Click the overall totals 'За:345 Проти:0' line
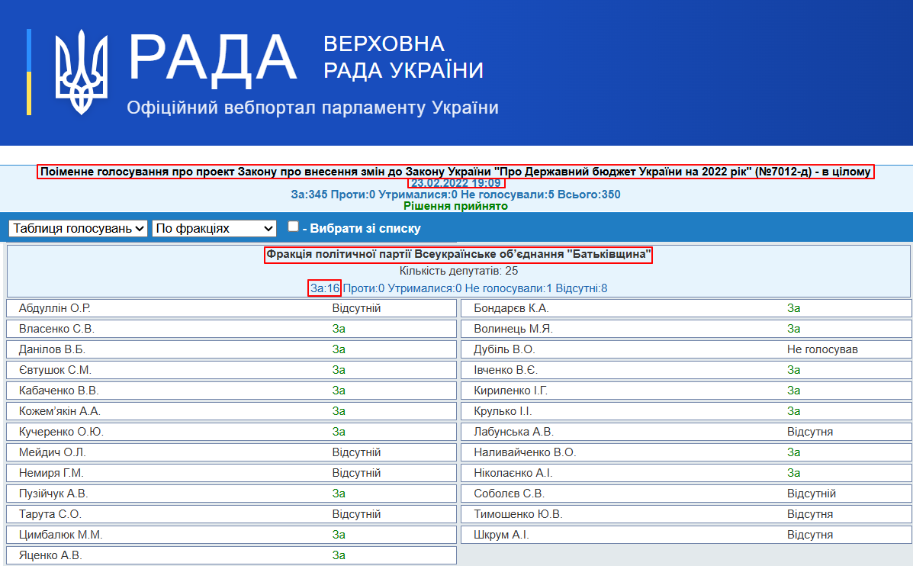Screen dimensions: 913x566 pyautogui.click(x=456, y=195)
